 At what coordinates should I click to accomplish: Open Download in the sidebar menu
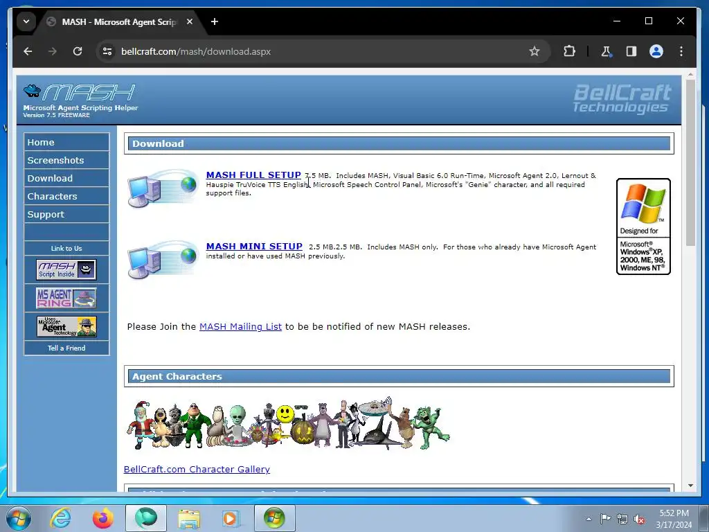66,178
